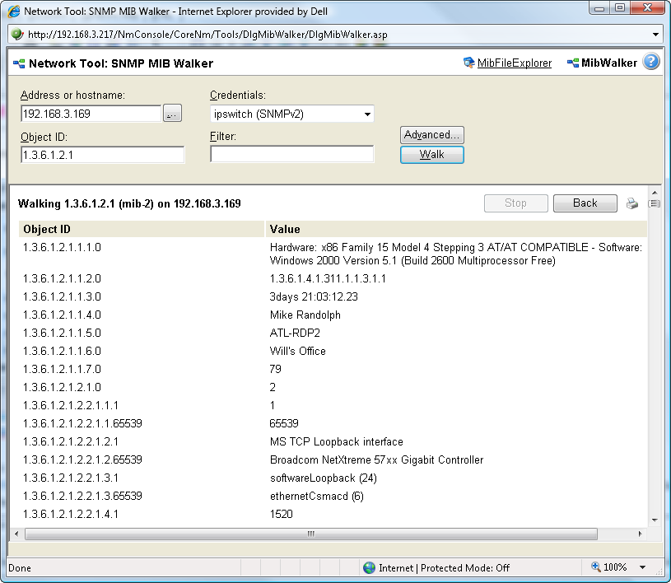Click the Back button above the results
This screenshot has height=583, width=671.
tap(585, 203)
